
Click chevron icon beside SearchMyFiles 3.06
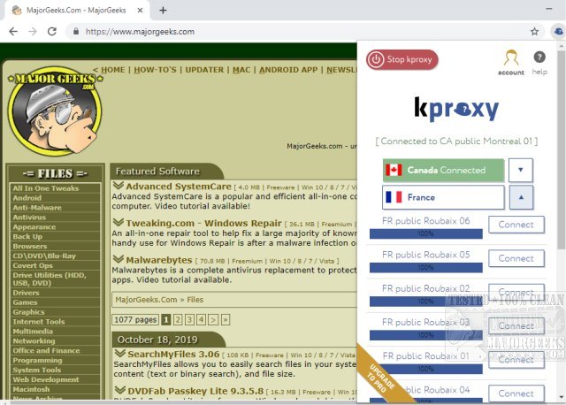pyautogui.click(x=119, y=354)
